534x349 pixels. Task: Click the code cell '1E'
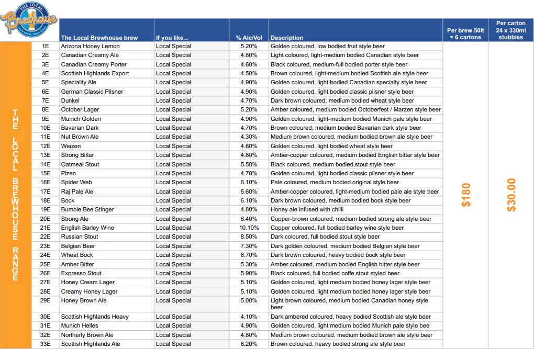click(46, 46)
